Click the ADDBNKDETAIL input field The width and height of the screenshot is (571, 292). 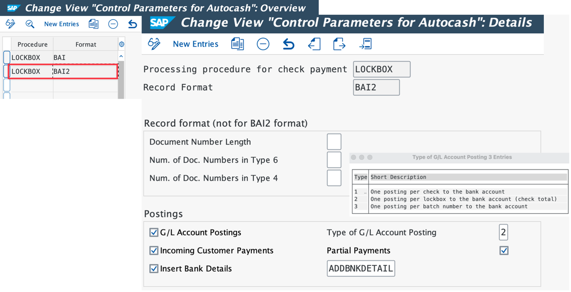(361, 268)
